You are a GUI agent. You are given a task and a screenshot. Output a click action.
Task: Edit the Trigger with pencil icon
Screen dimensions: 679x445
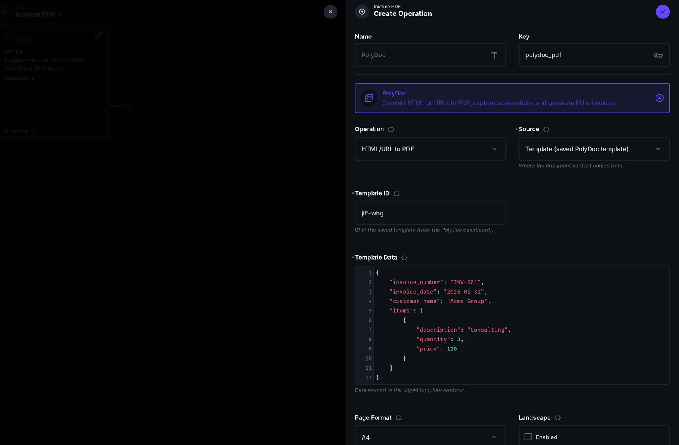pyautogui.click(x=98, y=36)
